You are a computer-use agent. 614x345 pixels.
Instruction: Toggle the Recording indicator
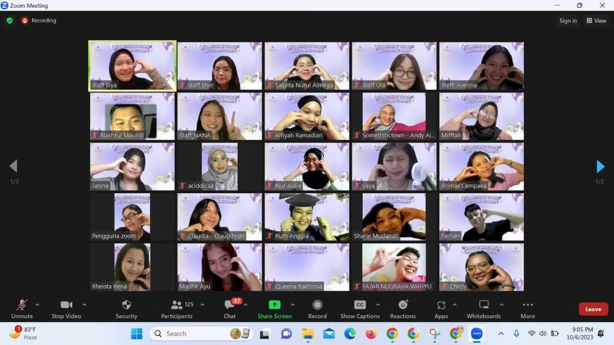tap(39, 20)
